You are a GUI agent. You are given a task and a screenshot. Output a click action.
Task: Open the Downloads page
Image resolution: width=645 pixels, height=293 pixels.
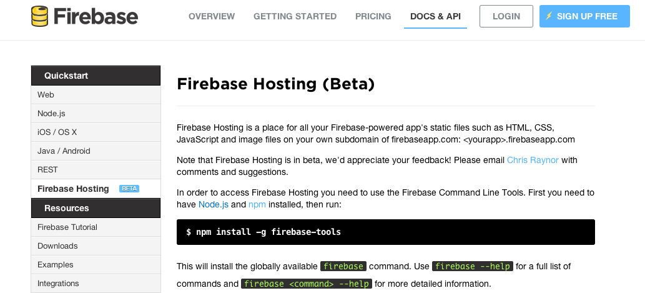(x=96, y=246)
